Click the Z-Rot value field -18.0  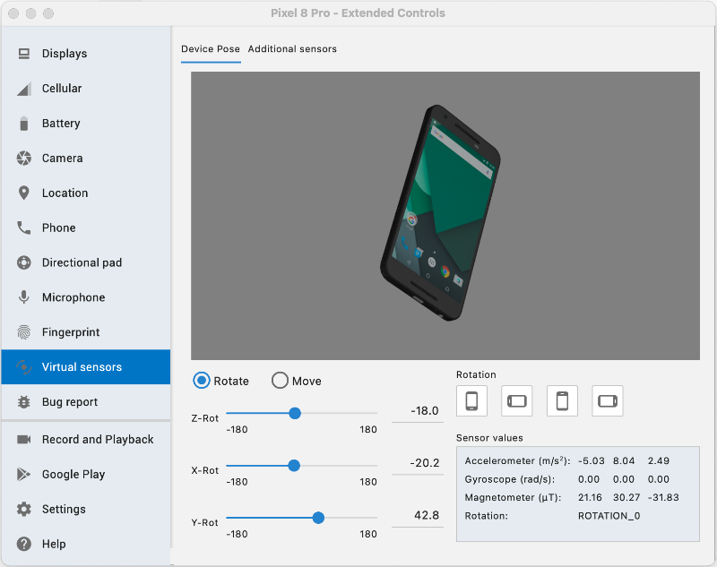click(418, 411)
